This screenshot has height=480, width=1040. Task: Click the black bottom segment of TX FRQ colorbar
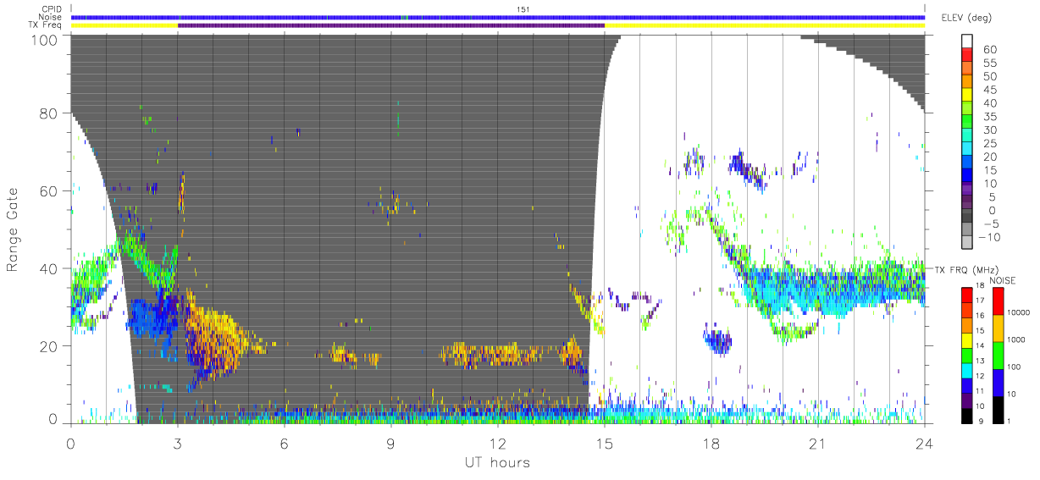pos(968,416)
